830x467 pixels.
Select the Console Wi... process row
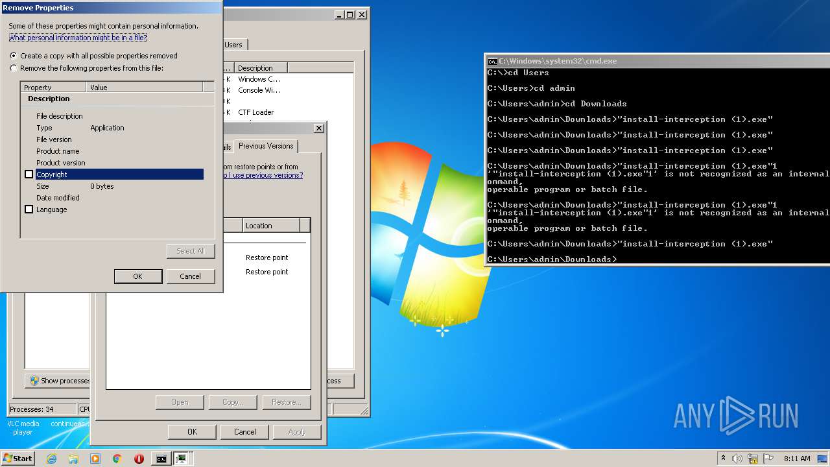[x=288, y=90]
